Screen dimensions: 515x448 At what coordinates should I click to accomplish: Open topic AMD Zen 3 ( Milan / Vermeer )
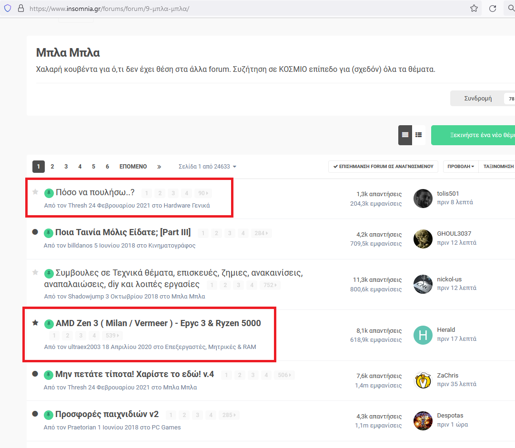pyautogui.click(x=158, y=323)
